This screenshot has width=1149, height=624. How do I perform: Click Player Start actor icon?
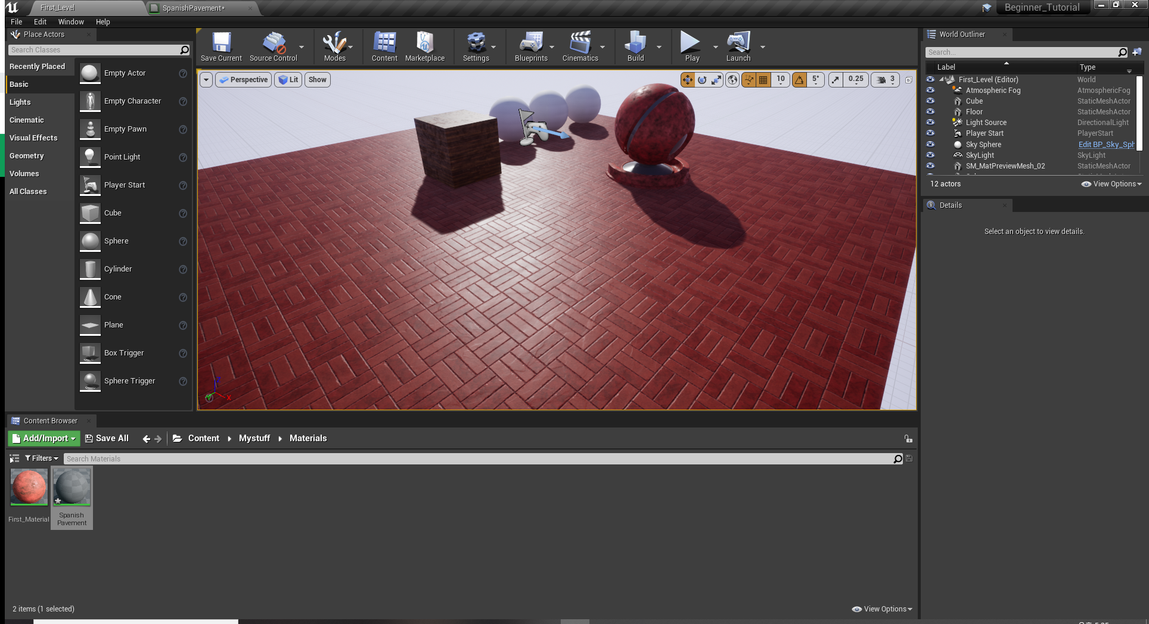click(90, 185)
